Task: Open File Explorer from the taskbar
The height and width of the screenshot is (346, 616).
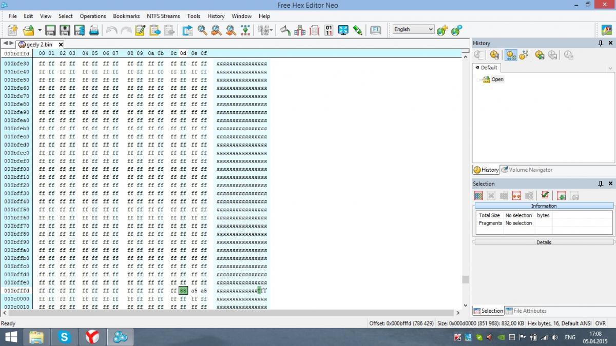Action: tap(36, 337)
